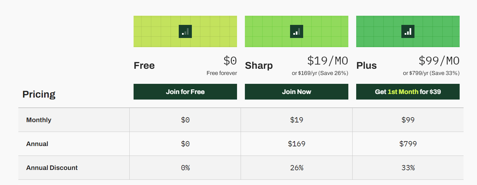Click the Plus plan signal bars icon
The height and width of the screenshot is (185, 477).
click(x=408, y=31)
